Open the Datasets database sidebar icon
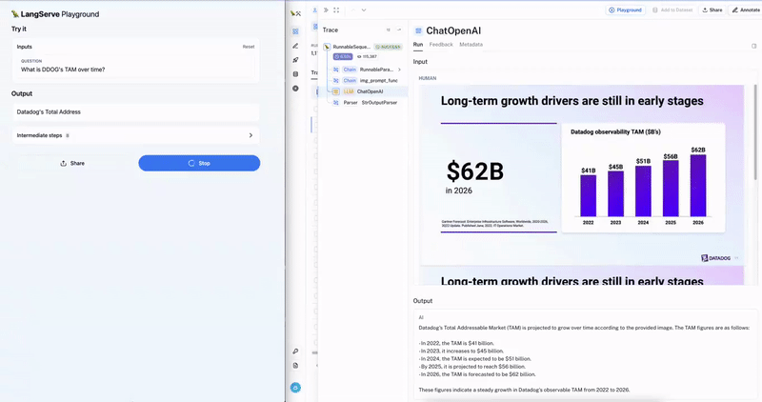Image resolution: width=762 pixels, height=402 pixels. [295, 74]
